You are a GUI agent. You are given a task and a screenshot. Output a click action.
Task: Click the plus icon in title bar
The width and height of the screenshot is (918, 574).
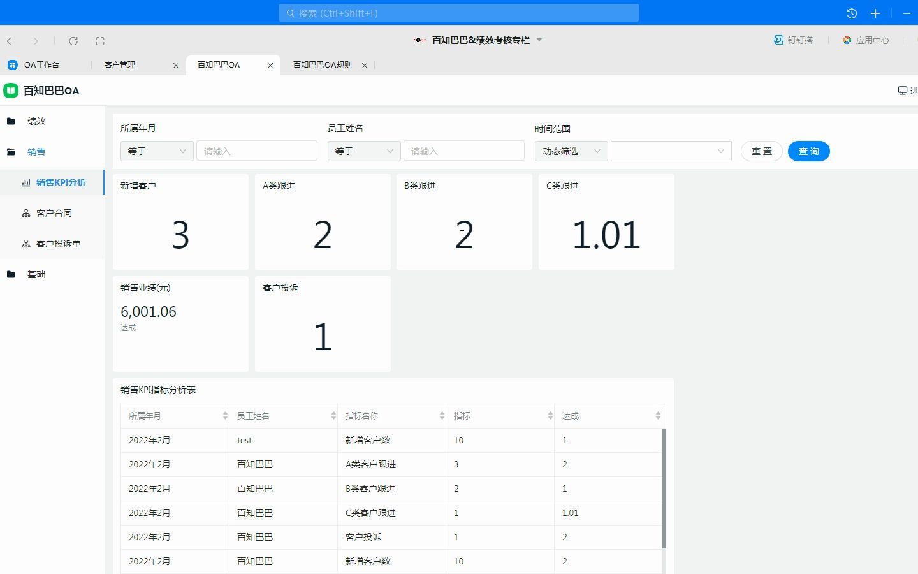point(875,13)
